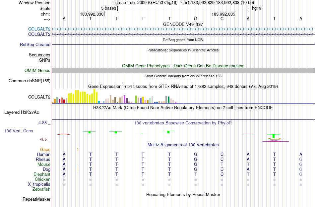Screen dimensions: 315x207
Task: Open the GTEx Gene Expression track title
Action: (x=183, y=87)
